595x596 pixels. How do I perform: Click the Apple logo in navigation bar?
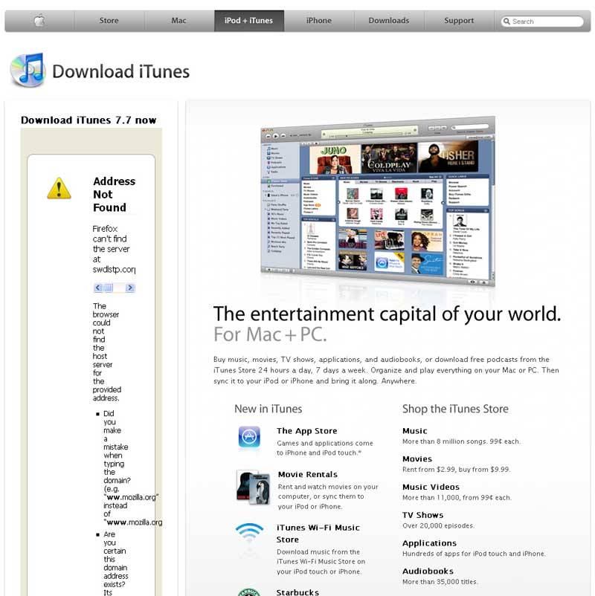39,21
